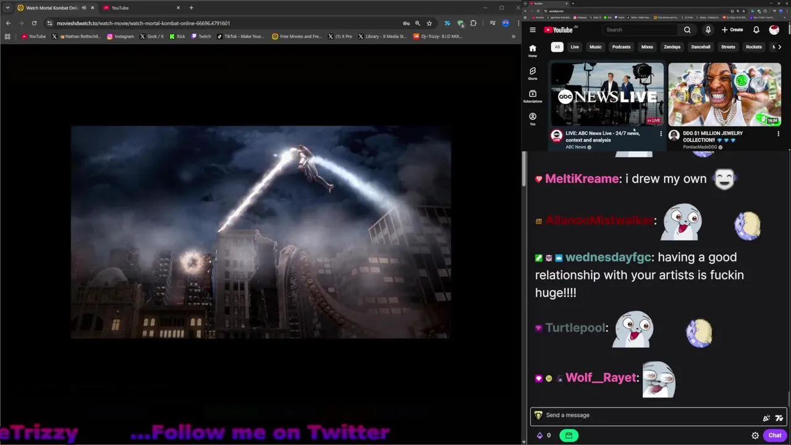Screen dimensions: 791x445
Task: Click the green rewards box button
Action: pos(569,435)
